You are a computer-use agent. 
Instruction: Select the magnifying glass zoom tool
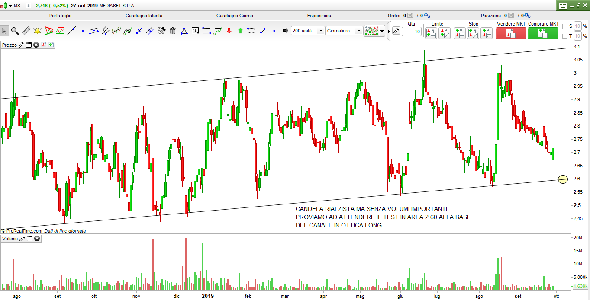(15, 31)
